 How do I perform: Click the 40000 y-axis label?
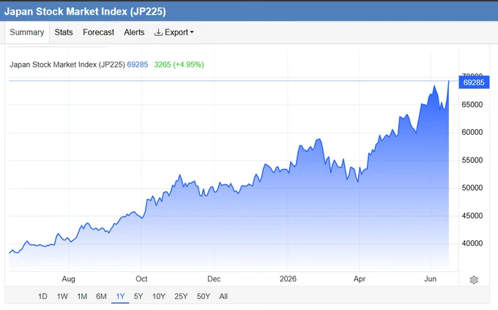[x=472, y=243]
